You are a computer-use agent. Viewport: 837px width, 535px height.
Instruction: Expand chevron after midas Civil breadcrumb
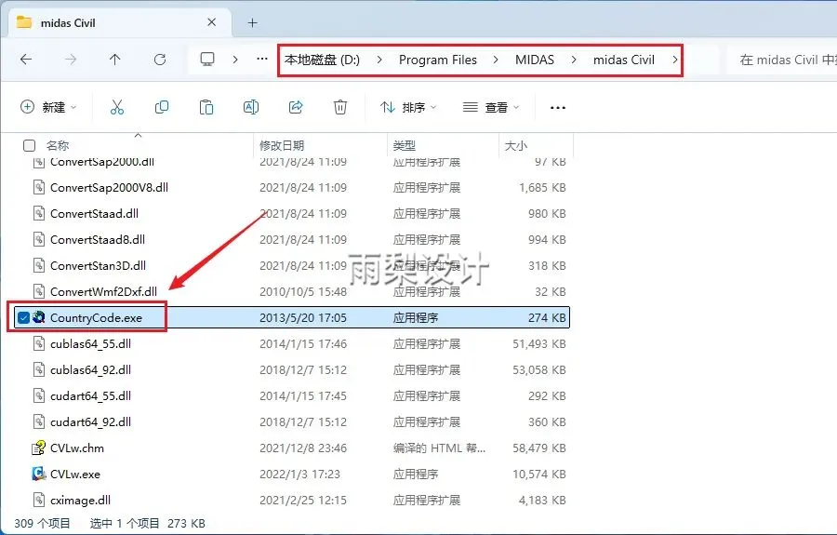(x=674, y=60)
